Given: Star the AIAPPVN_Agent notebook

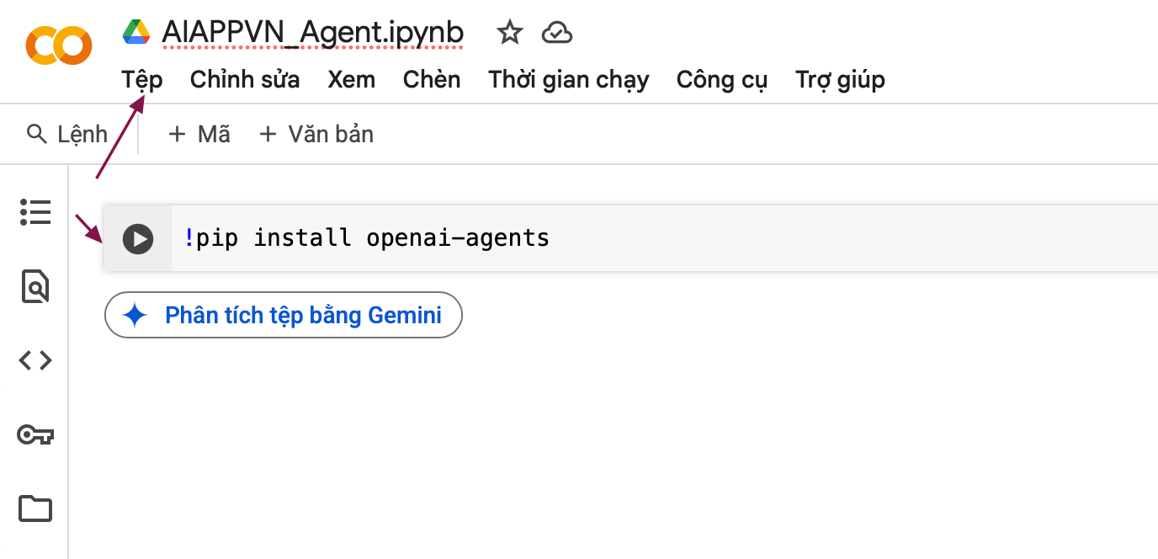Looking at the screenshot, I should click(x=510, y=33).
